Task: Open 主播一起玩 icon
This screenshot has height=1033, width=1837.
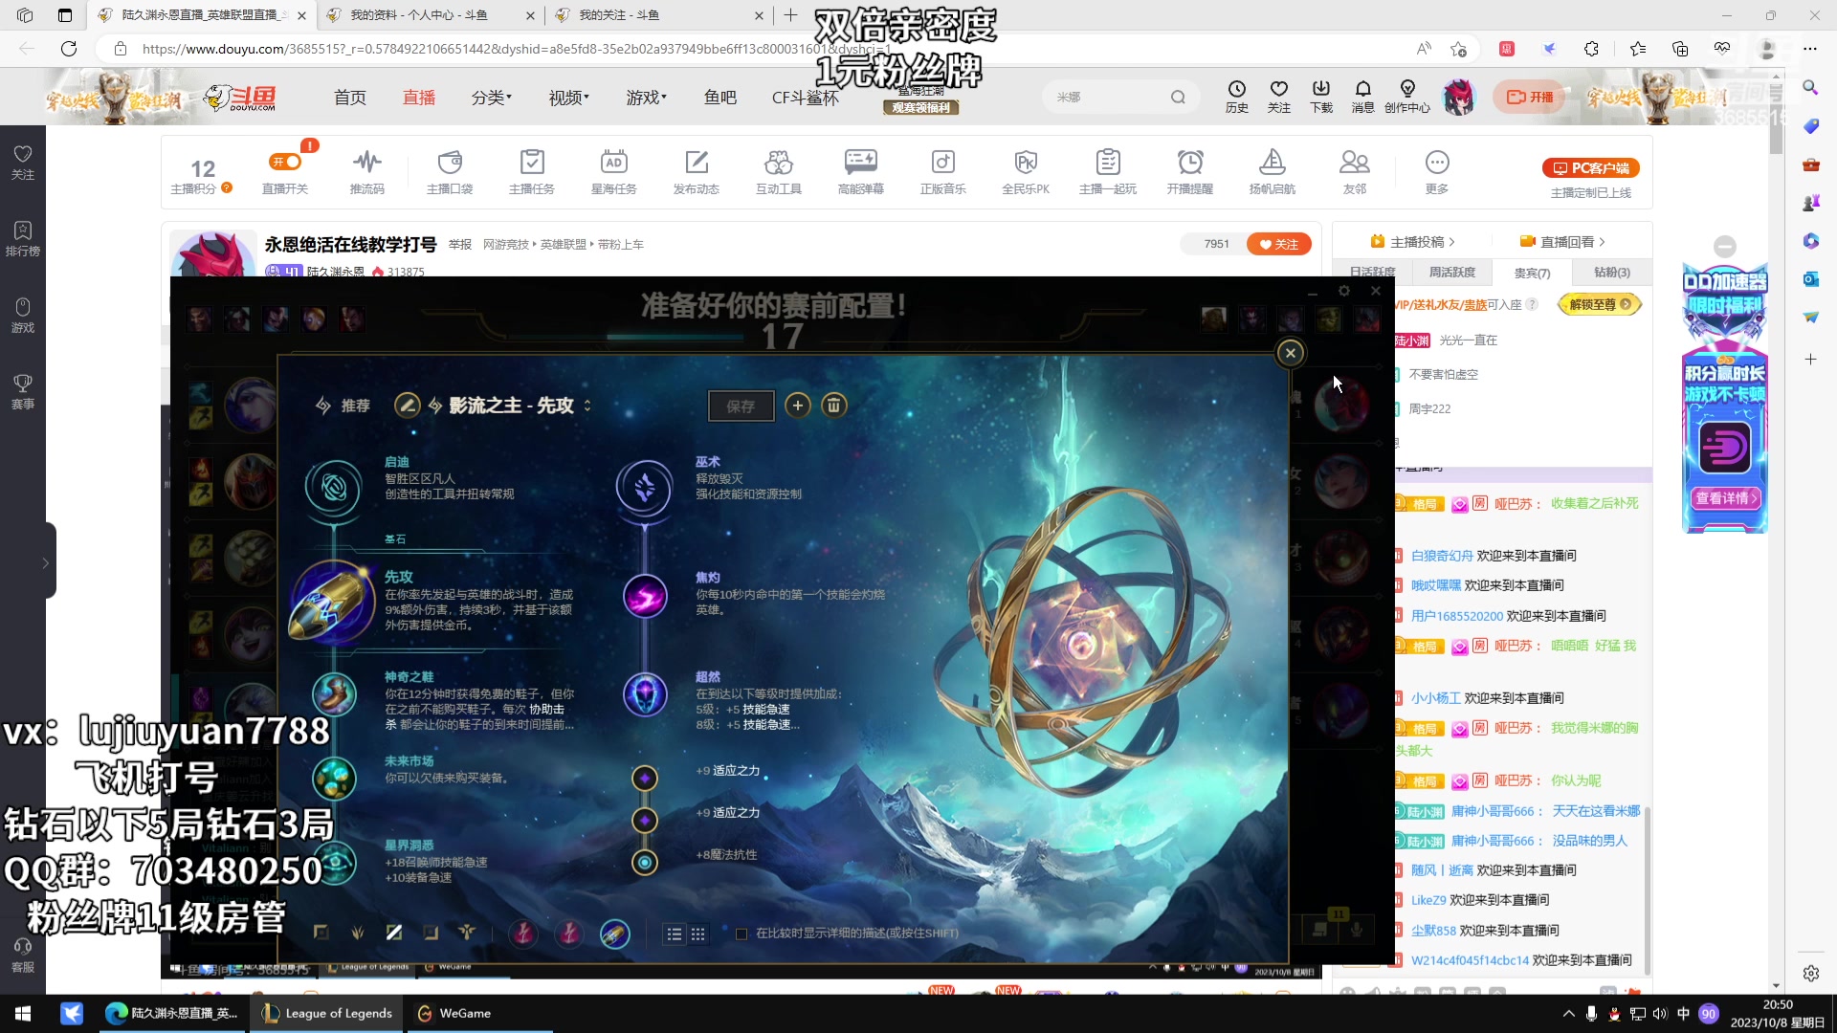Action: (x=1108, y=172)
